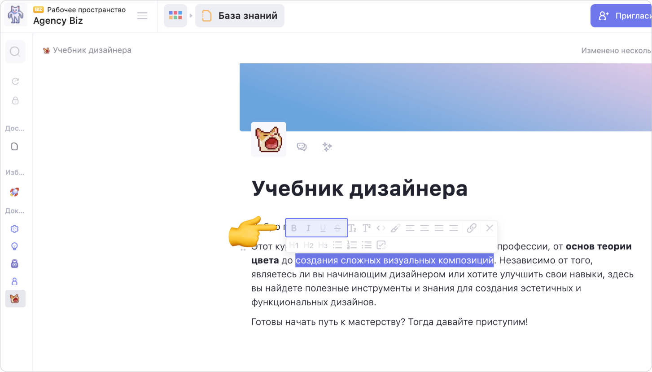
Task: Make the block a bulleted list
Action: [x=337, y=245]
